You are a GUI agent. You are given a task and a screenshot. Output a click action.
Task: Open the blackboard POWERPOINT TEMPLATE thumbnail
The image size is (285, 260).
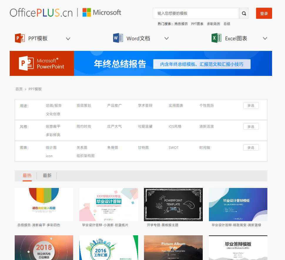point(173,204)
